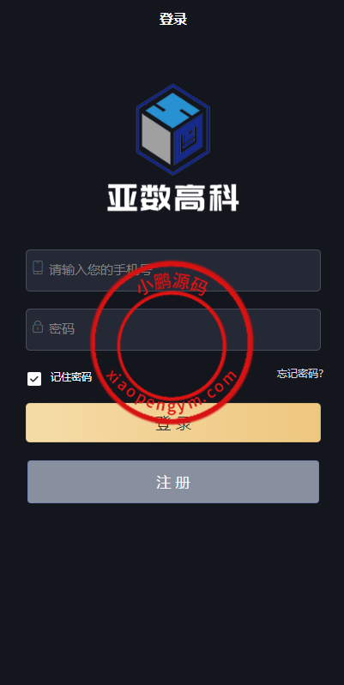The height and width of the screenshot is (685, 344).
Task: Tap the gray 注册 button
Action: 173,482
